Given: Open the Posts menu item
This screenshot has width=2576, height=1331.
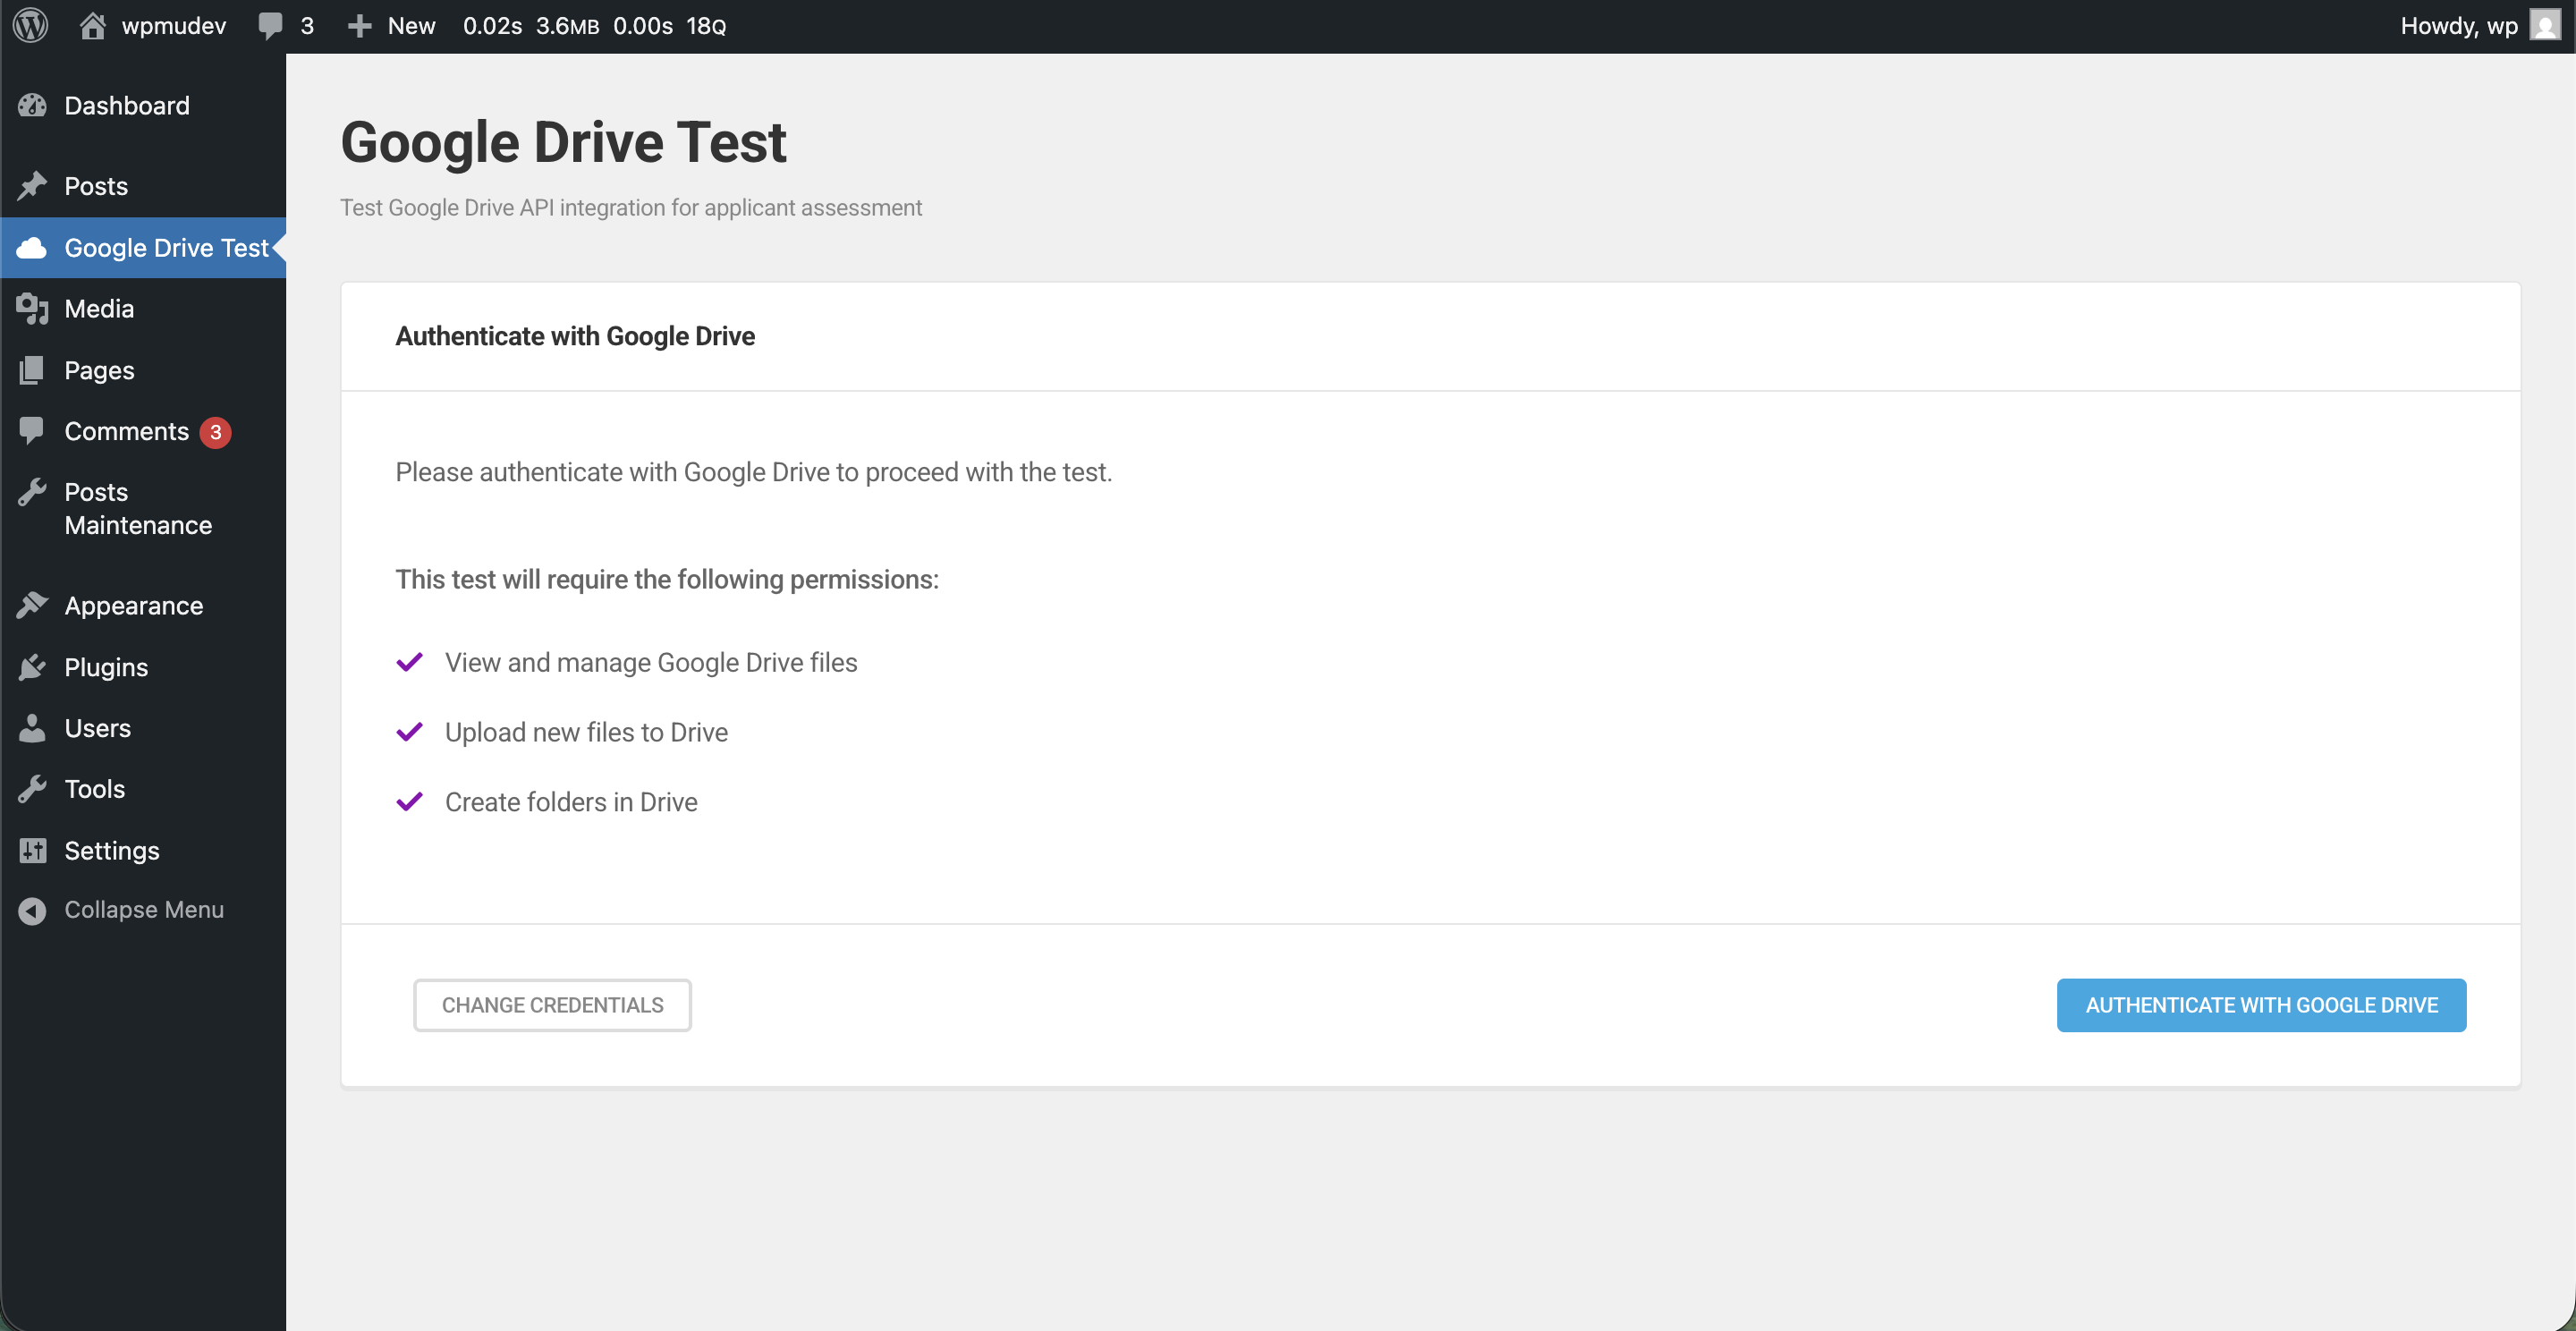Looking at the screenshot, I should (x=143, y=186).
